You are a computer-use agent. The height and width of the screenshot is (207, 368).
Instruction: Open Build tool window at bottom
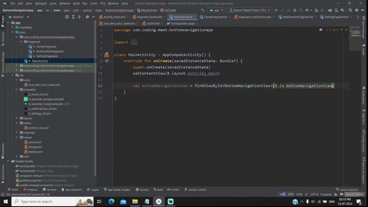(x=158, y=190)
